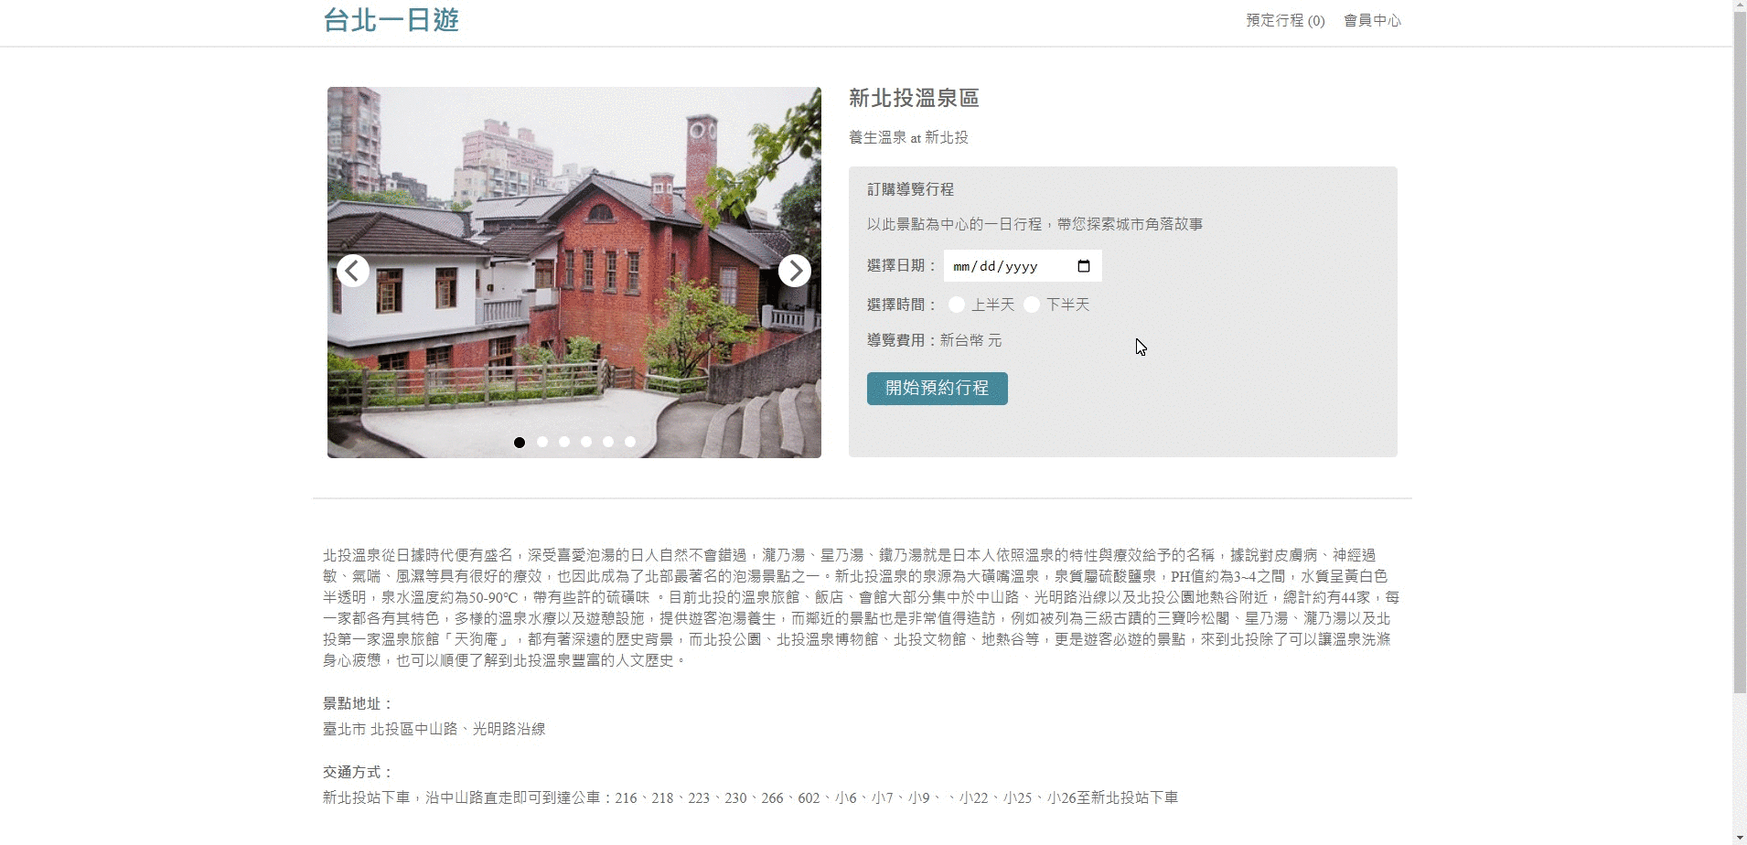Click the 選擇時間： label
Image resolution: width=1747 pixels, height=845 pixels.
point(903,305)
